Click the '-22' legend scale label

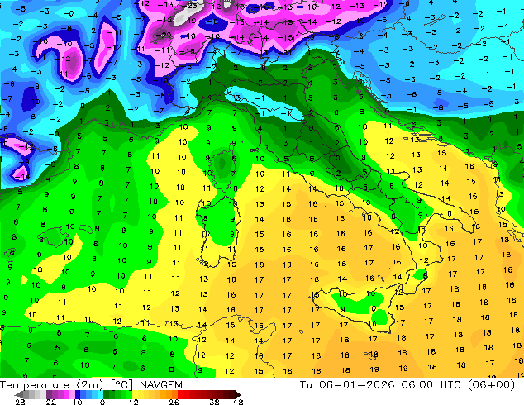[x=48, y=402]
